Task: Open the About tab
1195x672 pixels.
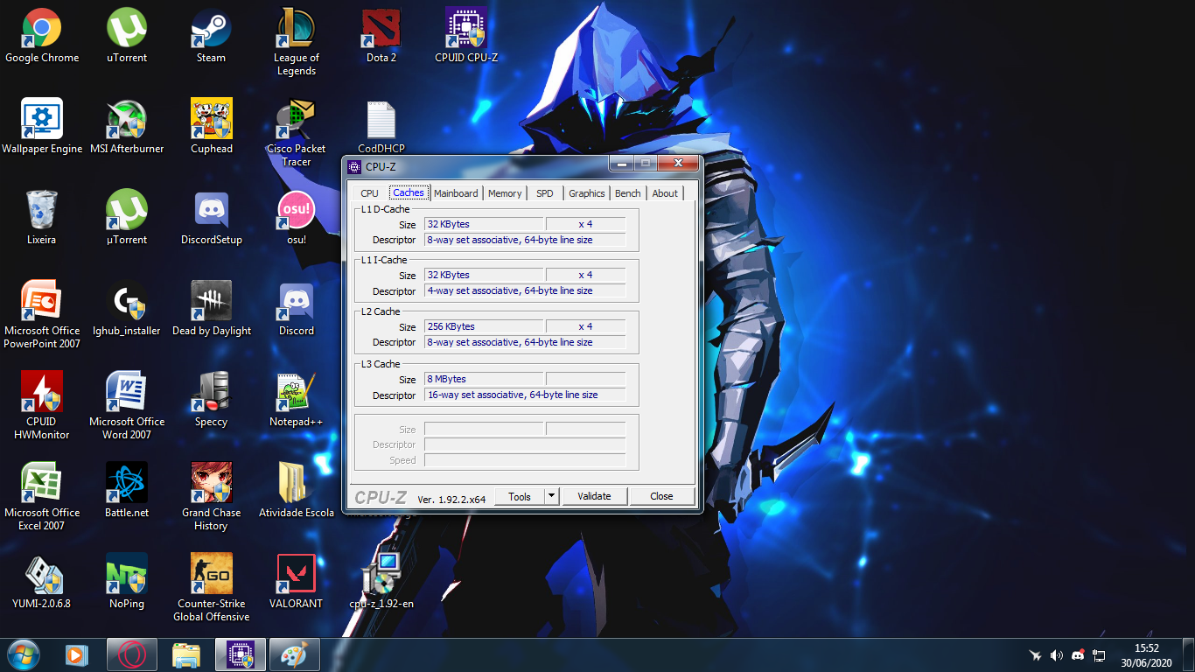Action: (x=665, y=193)
